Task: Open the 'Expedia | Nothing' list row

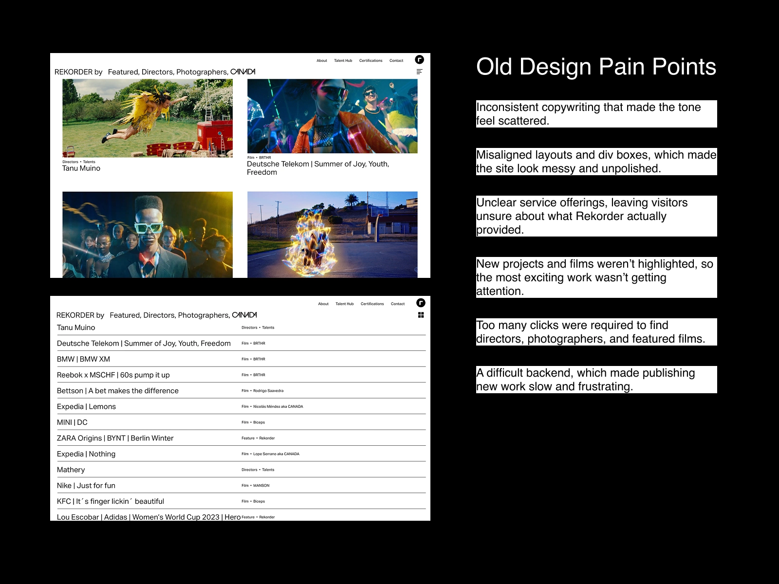Action: pos(241,454)
